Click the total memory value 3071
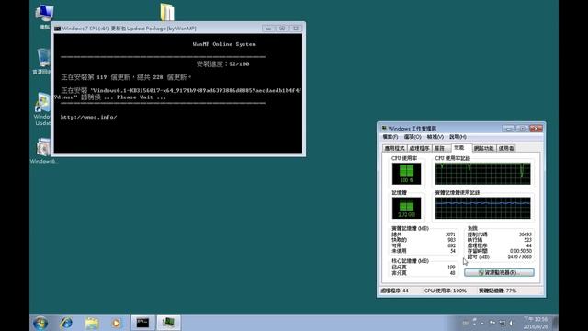 click(x=450, y=234)
